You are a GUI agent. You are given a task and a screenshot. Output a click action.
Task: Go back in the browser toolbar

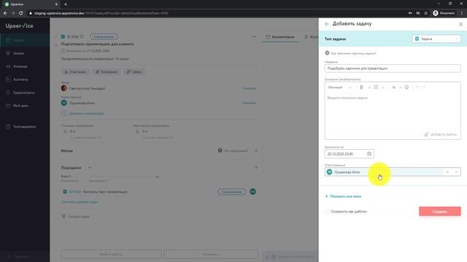click(5, 13)
